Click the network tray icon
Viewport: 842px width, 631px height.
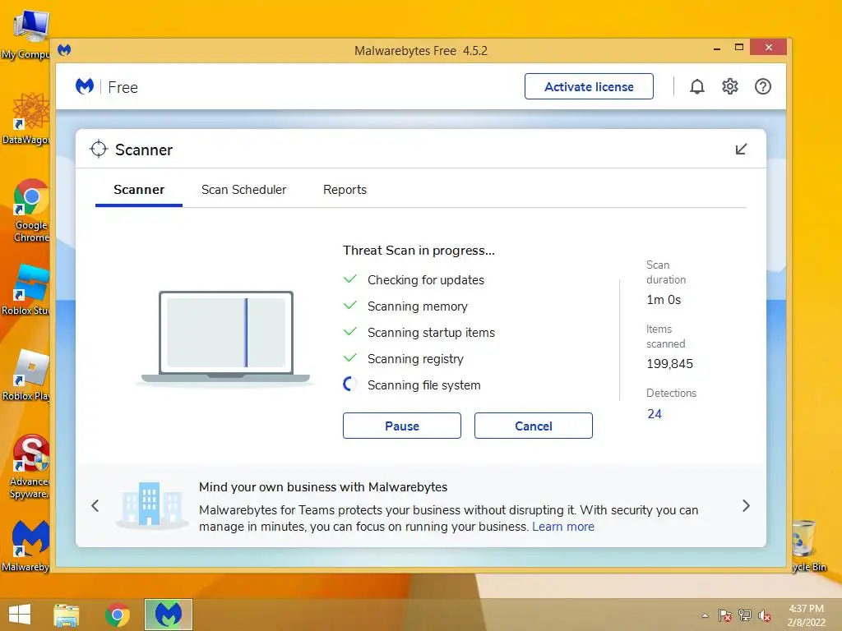(x=745, y=615)
